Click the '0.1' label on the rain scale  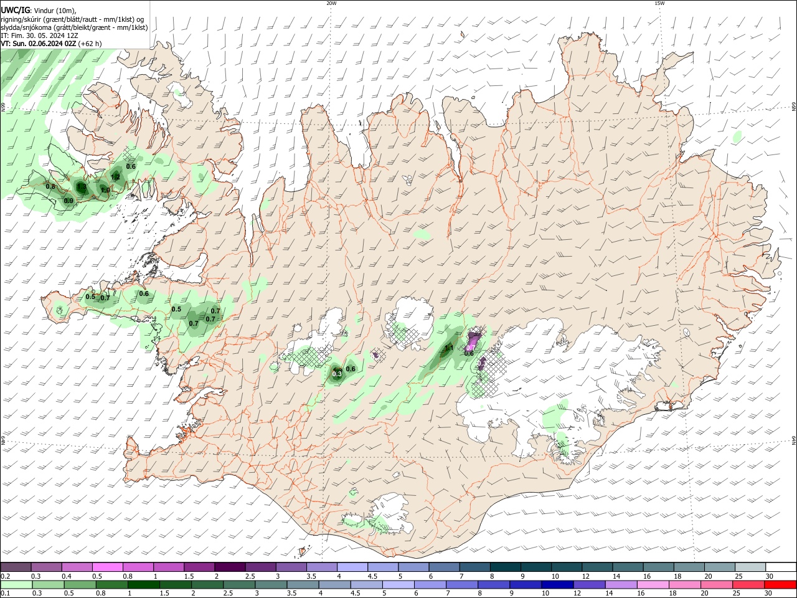click(x=4, y=593)
